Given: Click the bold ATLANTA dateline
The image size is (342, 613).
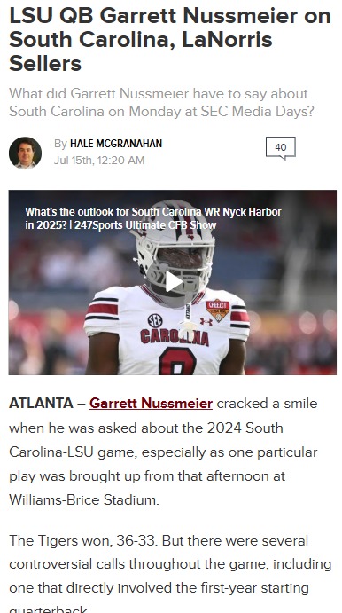Looking at the screenshot, I should pos(41,403).
